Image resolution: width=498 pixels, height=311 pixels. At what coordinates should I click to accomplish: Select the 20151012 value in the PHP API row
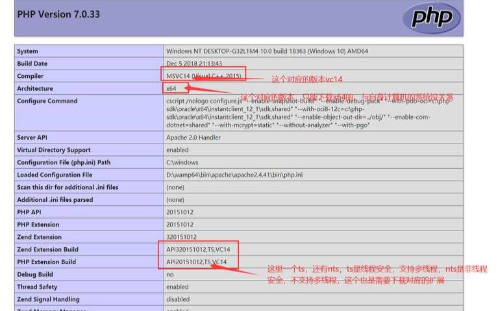coord(180,212)
